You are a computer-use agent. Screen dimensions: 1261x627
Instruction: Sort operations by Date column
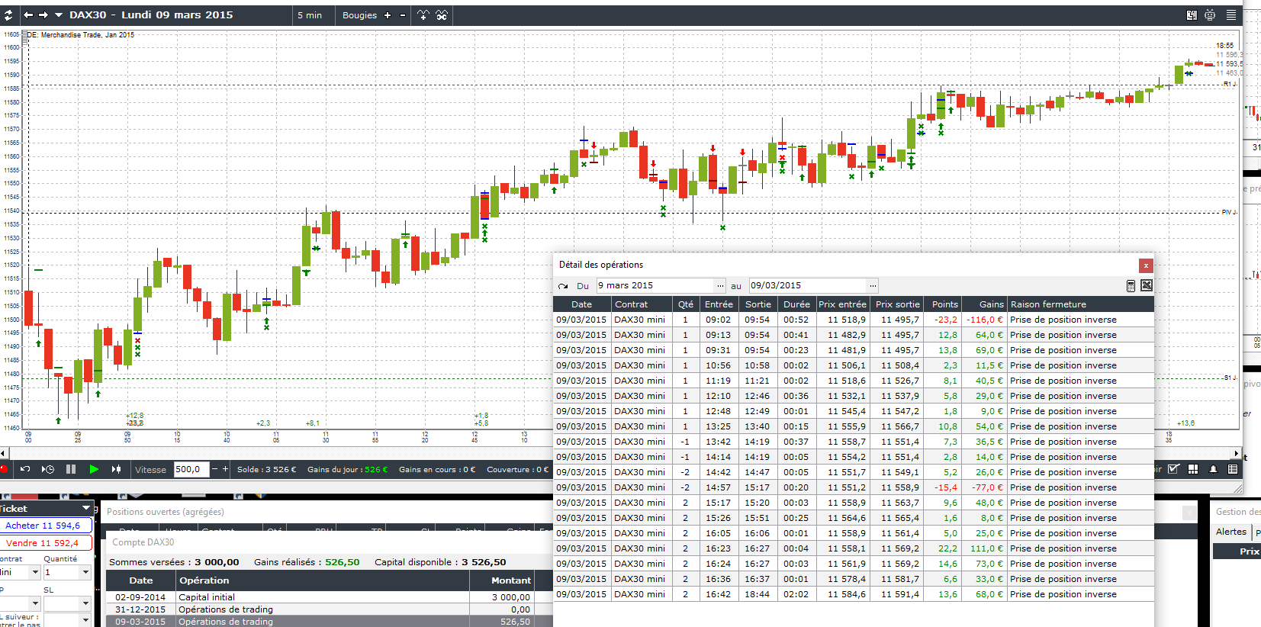pos(582,304)
